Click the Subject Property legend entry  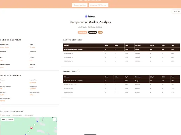tap(5, 115)
